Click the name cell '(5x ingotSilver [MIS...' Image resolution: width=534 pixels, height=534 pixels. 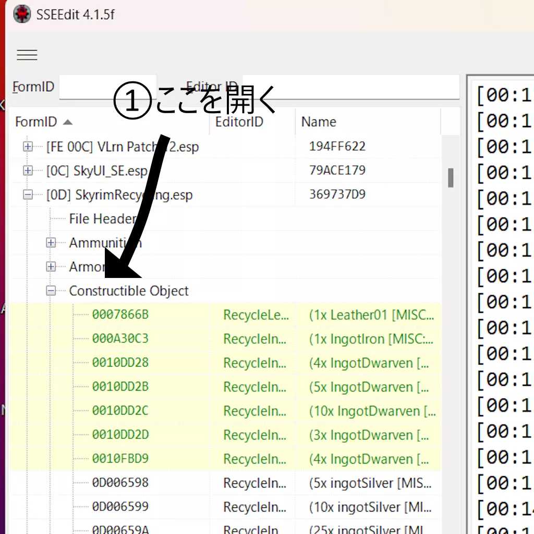(x=370, y=483)
